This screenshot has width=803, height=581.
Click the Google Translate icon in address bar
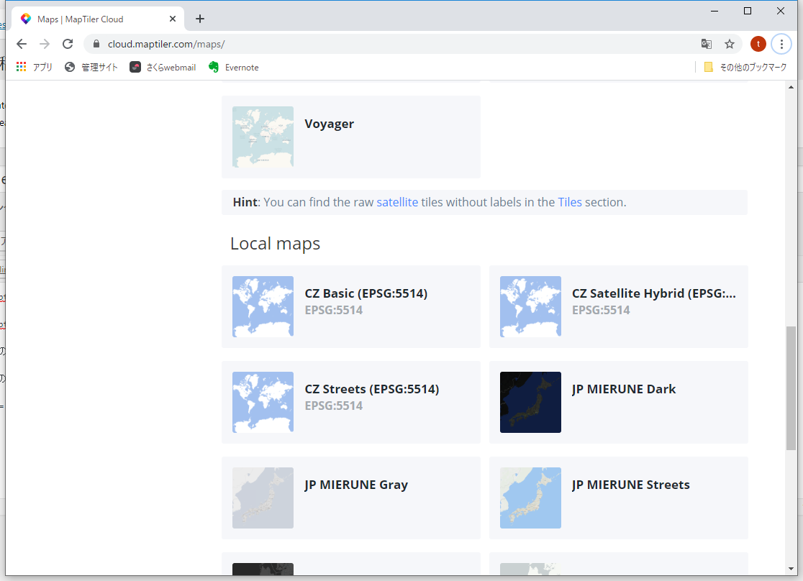[x=707, y=44]
